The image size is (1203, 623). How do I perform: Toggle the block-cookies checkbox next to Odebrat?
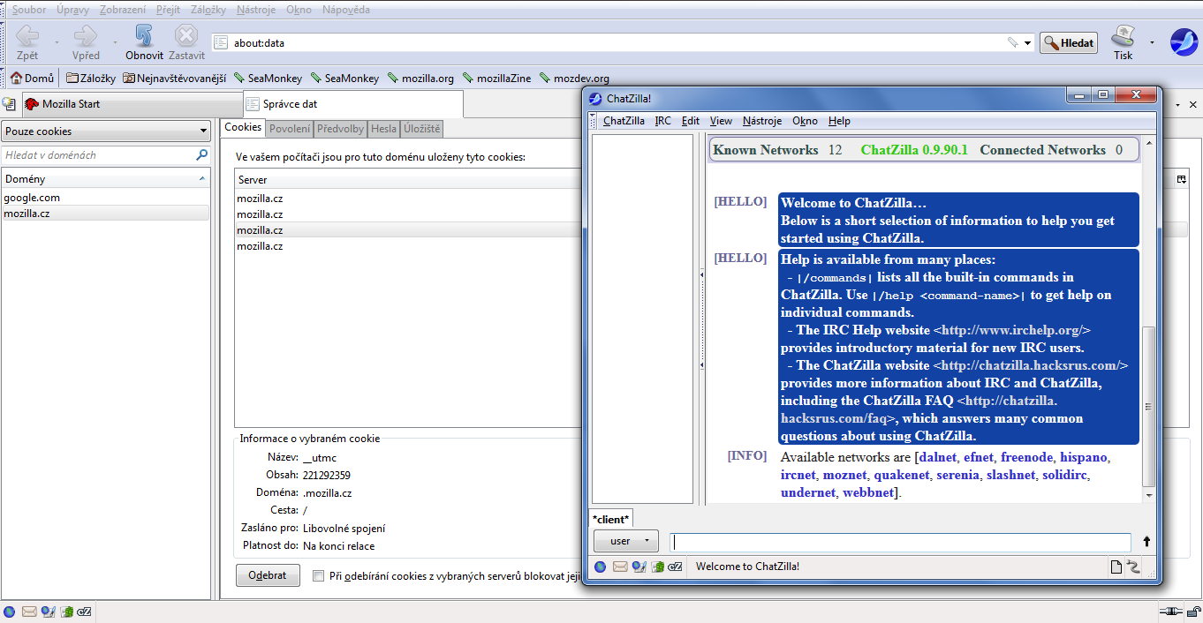click(x=319, y=576)
